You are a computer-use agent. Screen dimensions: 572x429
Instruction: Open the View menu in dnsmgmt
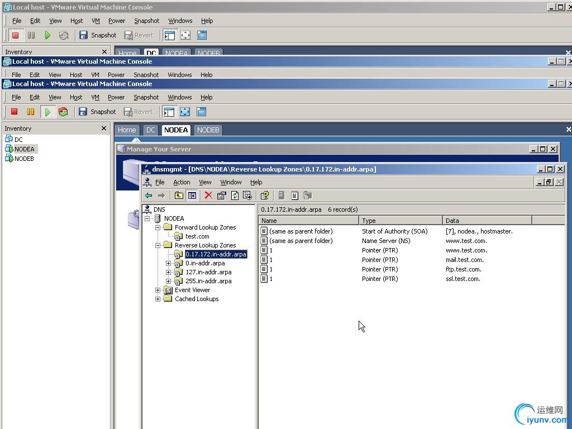point(205,182)
